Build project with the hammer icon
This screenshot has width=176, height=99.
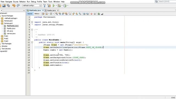[x=45, y=5]
